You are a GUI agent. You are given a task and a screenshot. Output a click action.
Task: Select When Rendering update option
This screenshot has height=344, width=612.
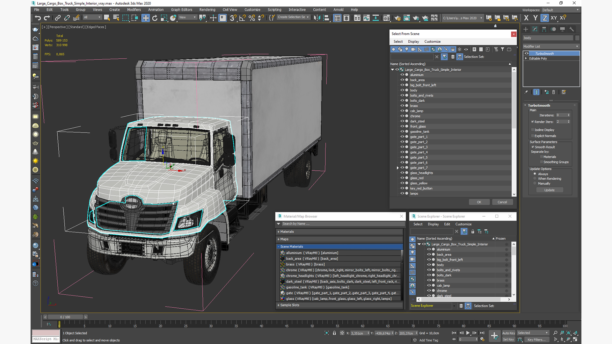click(x=535, y=178)
